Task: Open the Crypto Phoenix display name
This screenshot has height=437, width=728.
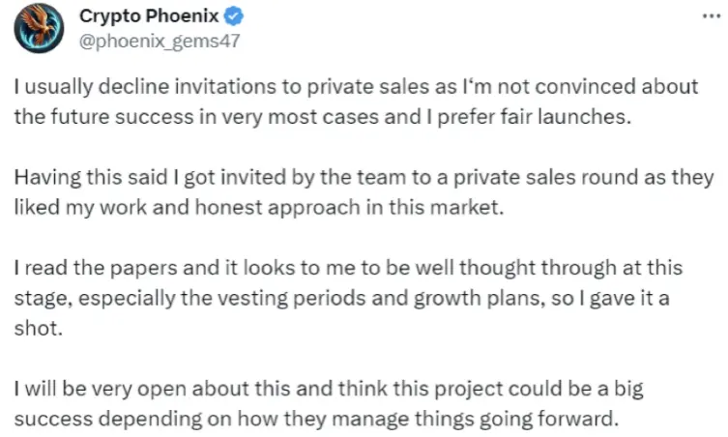Action: (x=149, y=16)
